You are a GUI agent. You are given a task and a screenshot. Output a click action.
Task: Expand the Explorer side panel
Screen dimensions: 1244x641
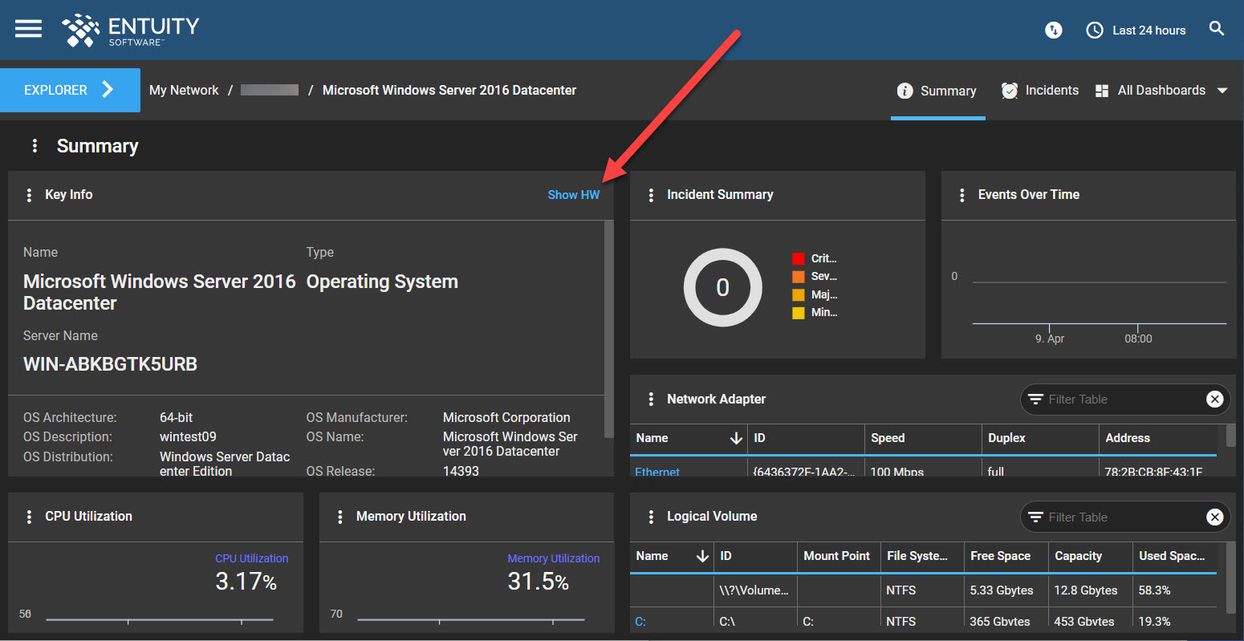tap(70, 90)
